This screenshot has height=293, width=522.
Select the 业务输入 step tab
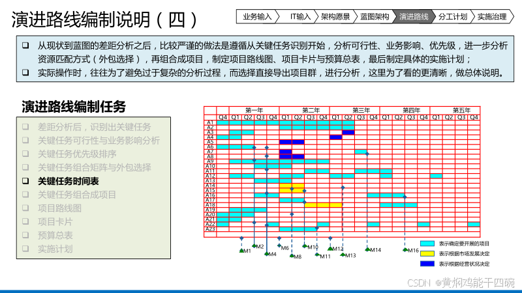click(257, 17)
